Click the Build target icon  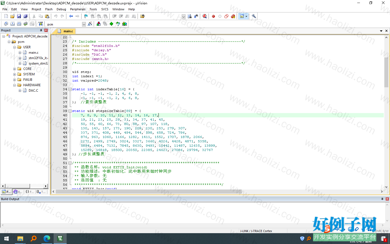click(x=12, y=24)
